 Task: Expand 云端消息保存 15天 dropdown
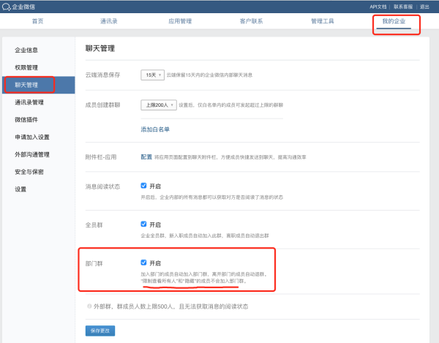(152, 75)
